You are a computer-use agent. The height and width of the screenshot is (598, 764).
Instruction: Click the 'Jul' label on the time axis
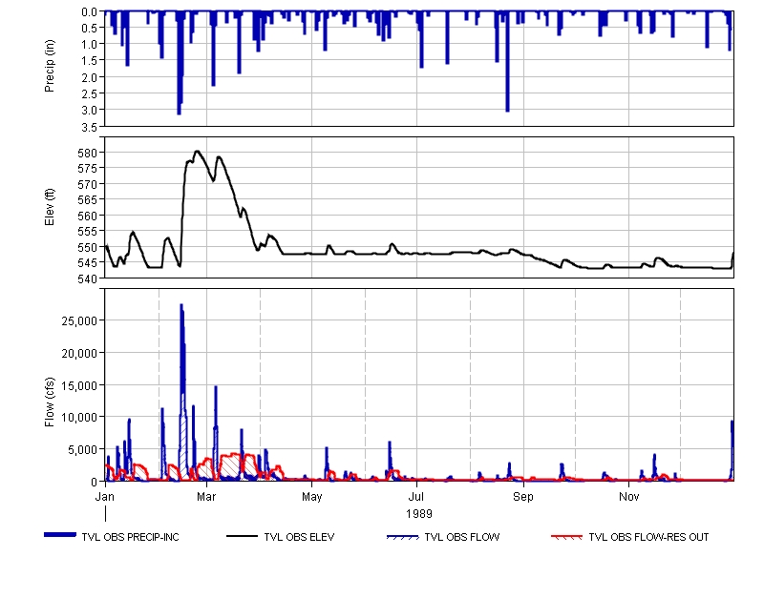click(x=416, y=497)
